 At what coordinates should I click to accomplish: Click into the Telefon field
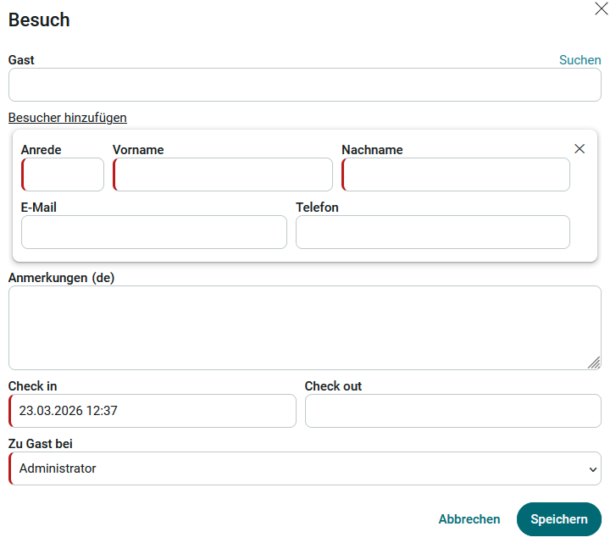(x=432, y=232)
